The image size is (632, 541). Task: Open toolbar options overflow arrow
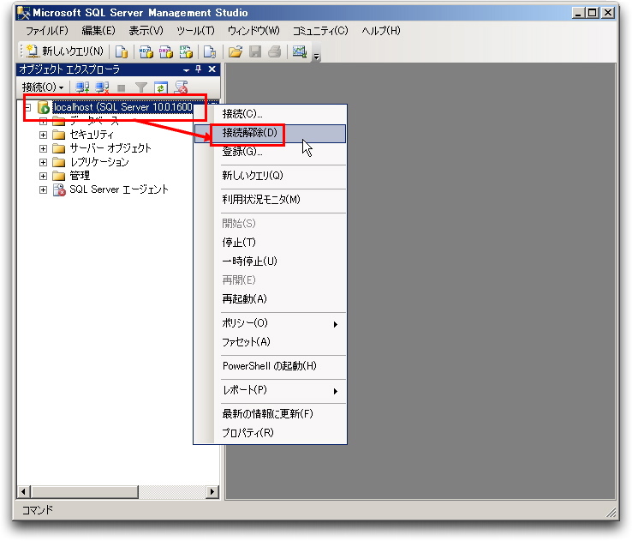click(317, 57)
